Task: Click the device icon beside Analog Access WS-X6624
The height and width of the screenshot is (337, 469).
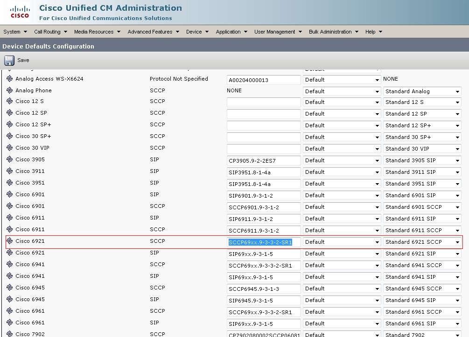Action: point(10,79)
